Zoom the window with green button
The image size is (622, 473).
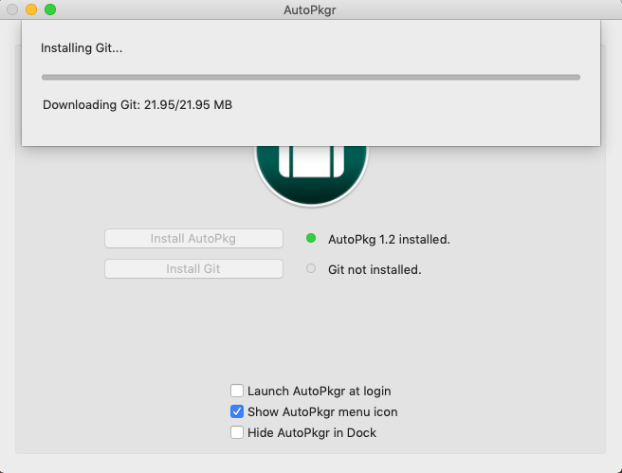tap(50, 9)
